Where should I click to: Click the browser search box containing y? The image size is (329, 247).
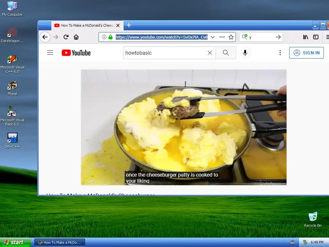[262, 37]
